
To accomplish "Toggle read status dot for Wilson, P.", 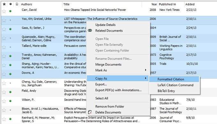I will click(11, 101).
